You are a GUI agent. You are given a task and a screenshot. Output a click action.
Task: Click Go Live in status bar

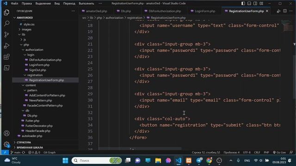coord(279,152)
